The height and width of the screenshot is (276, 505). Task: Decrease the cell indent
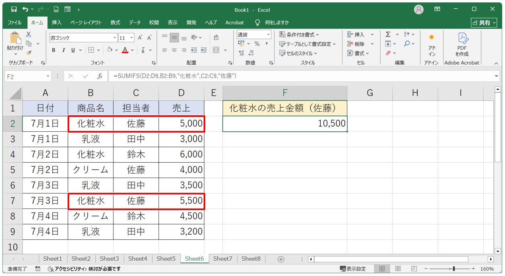[194, 50]
